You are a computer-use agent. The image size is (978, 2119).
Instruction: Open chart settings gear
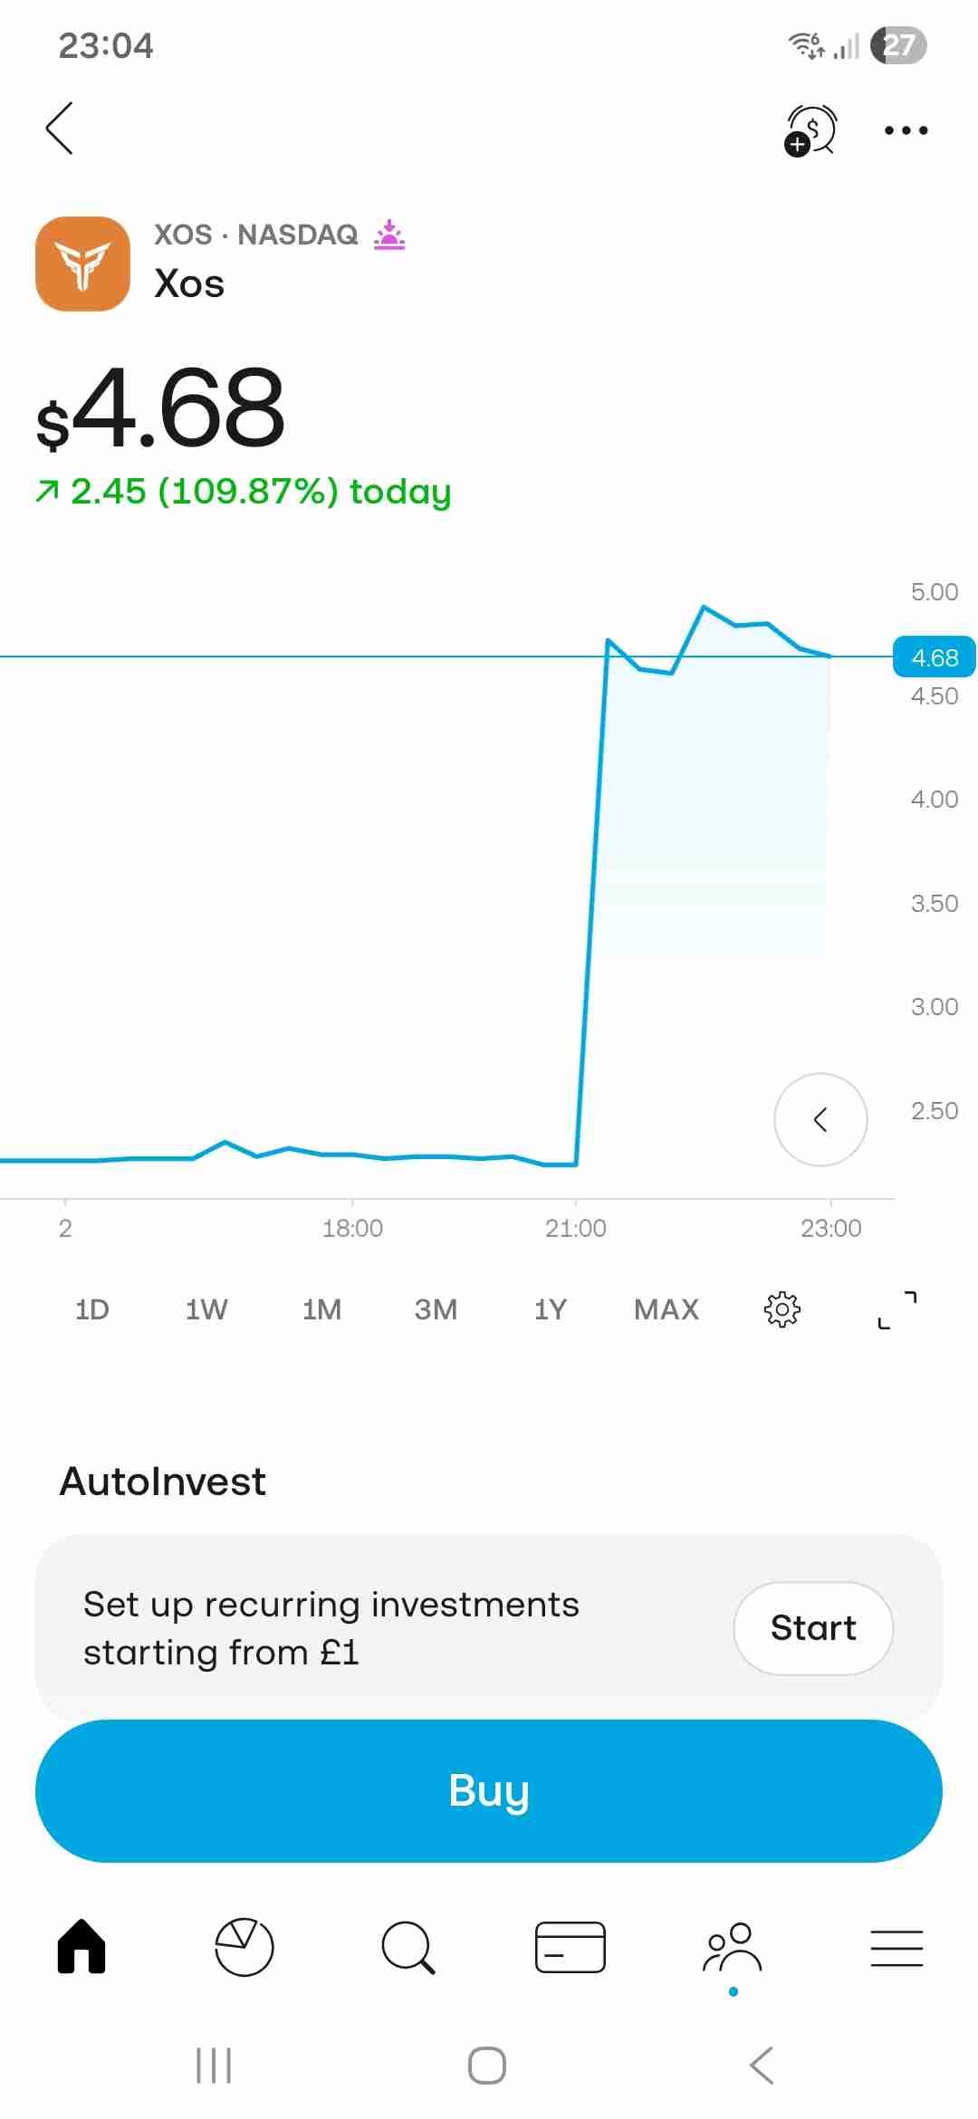click(782, 1309)
